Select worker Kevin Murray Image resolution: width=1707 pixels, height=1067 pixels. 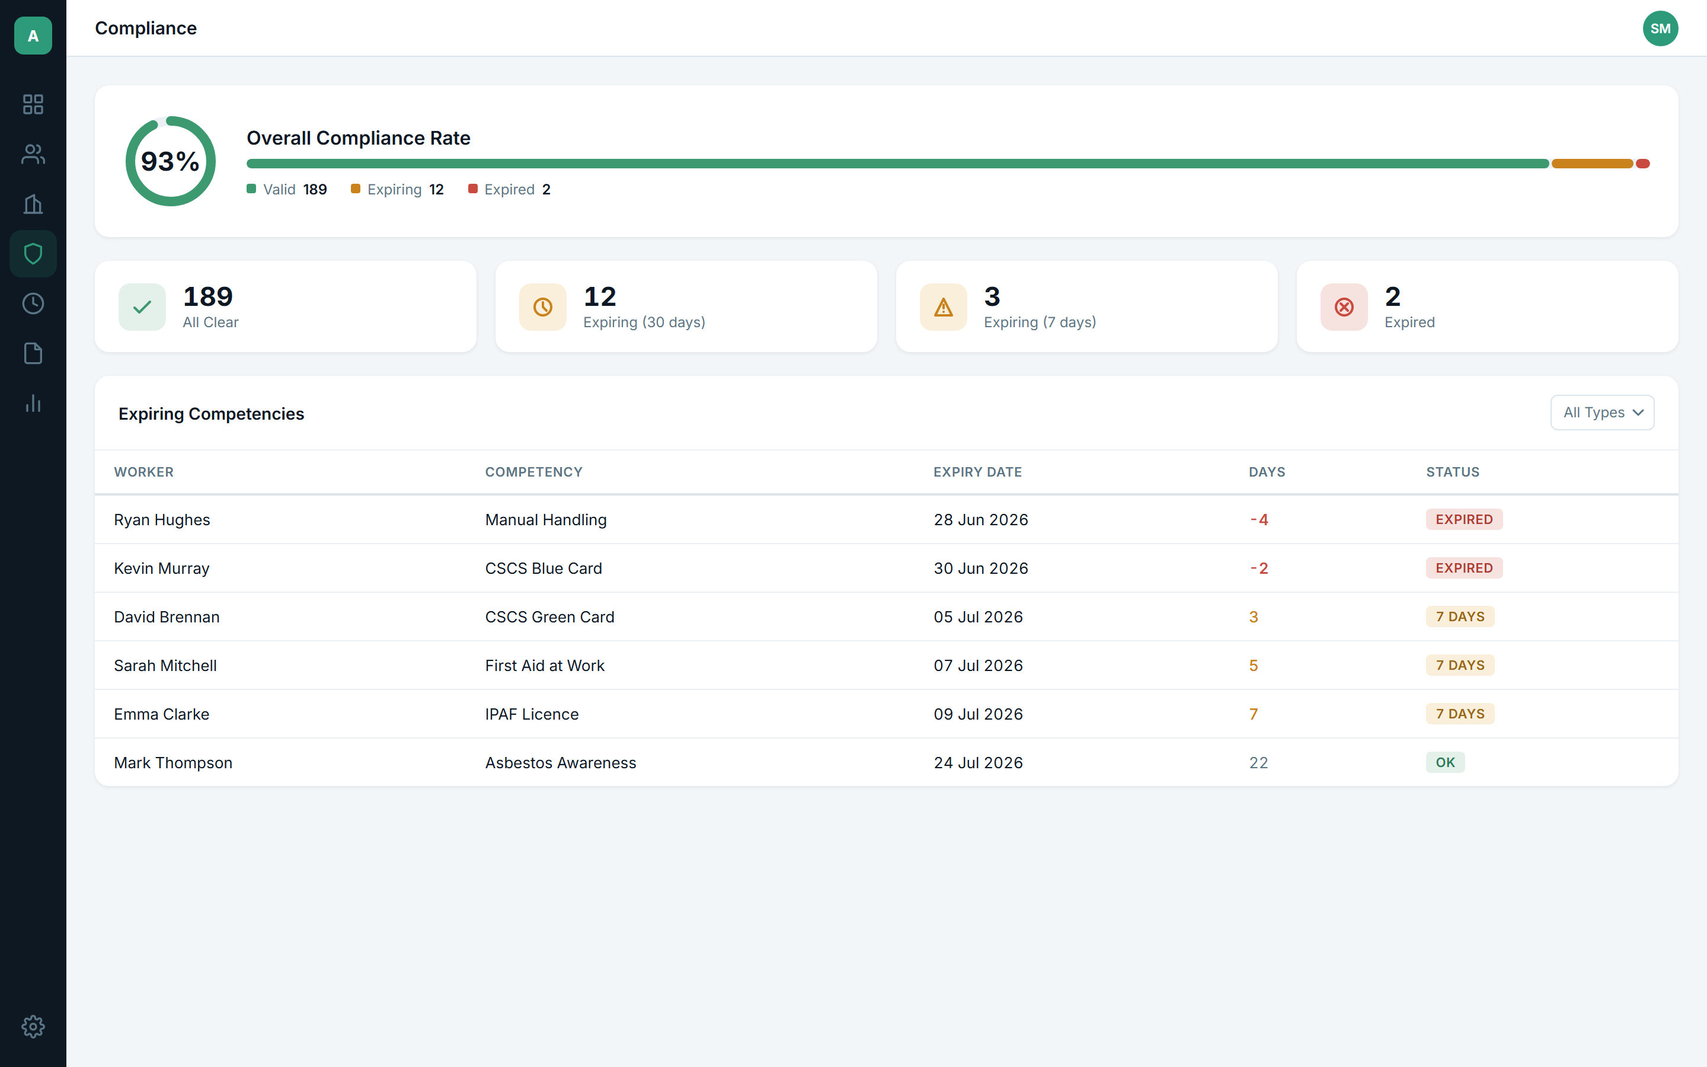[x=162, y=568]
